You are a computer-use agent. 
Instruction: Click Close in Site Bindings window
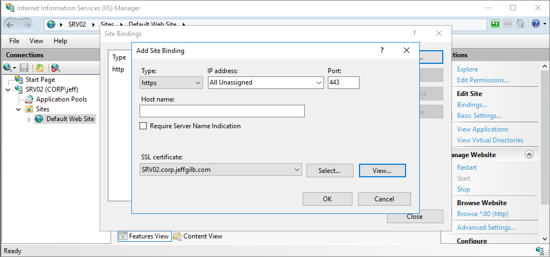tap(415, 217)
